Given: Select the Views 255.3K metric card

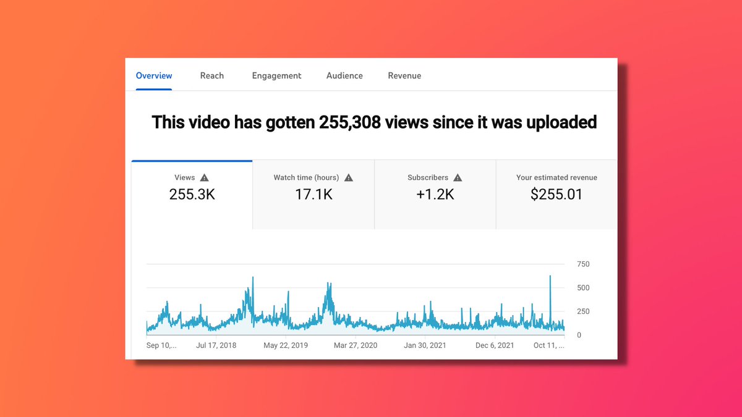Looking at the screenshot, I should tap(192, 193).
